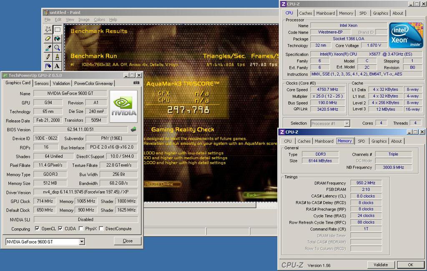
Task: Switch to the Sensors tab in GPU-Z
Action: click(x=41, y=83)
